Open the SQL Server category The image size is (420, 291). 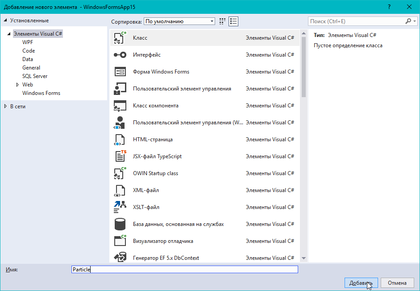point(35,76)
